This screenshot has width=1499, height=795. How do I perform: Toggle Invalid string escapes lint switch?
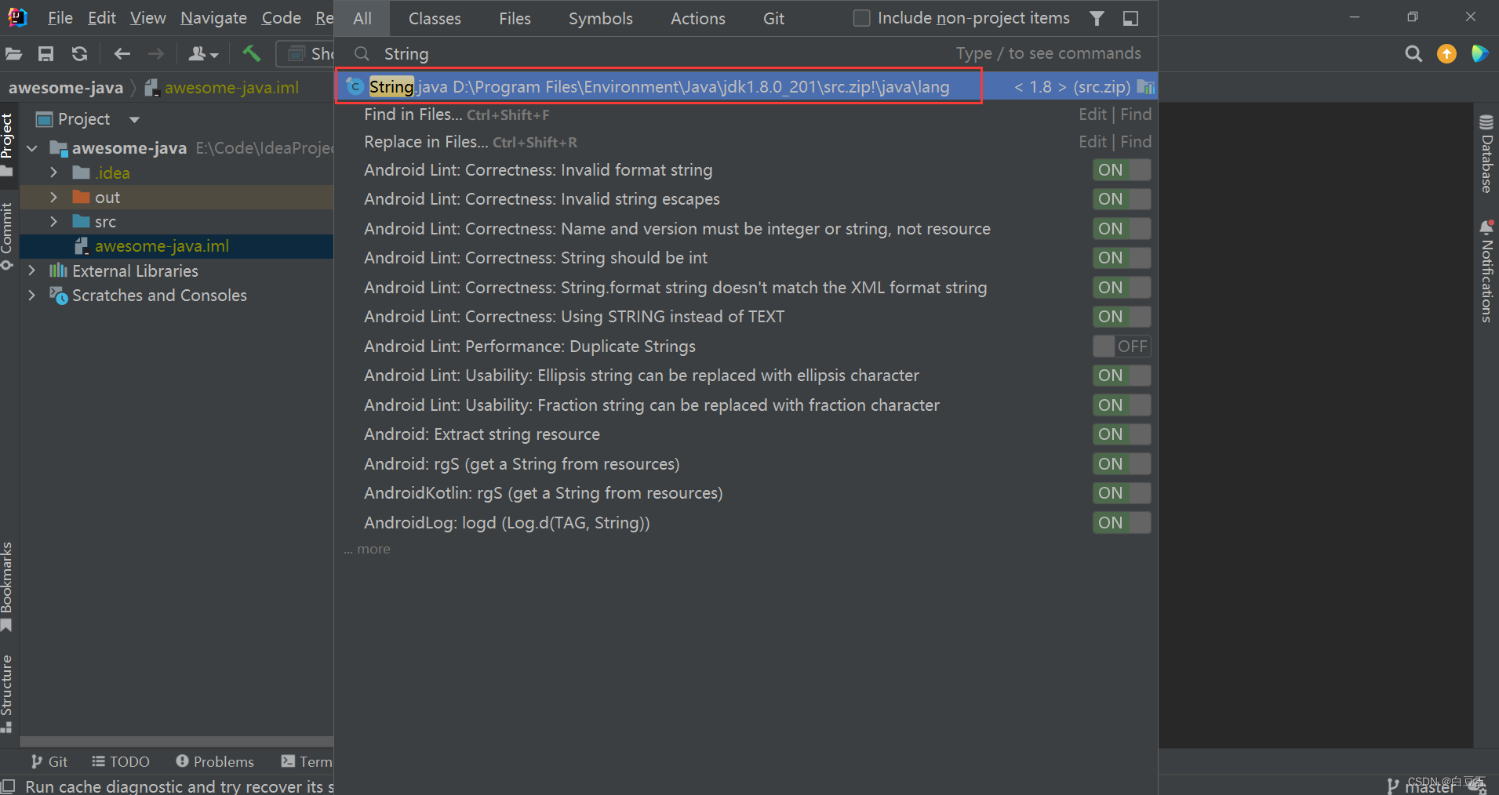coord(1122,199)
